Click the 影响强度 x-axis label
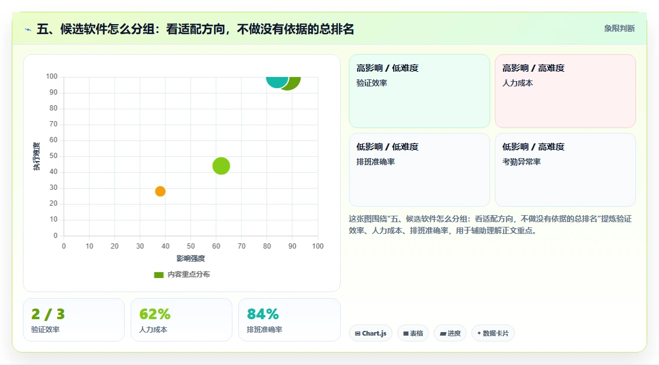 pos(191,258)
